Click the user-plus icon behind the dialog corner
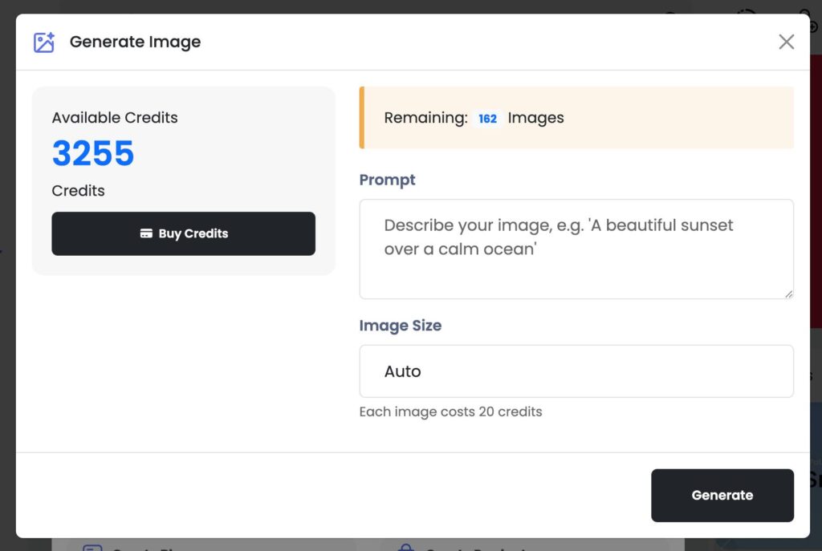The height and width of the screenshot is (551, 822). [806, 19]
